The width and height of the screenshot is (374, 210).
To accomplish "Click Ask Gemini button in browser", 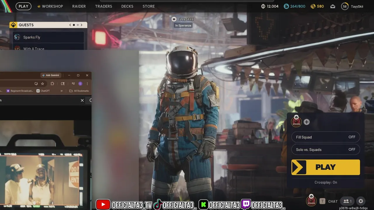I will [x=51, y=75].
